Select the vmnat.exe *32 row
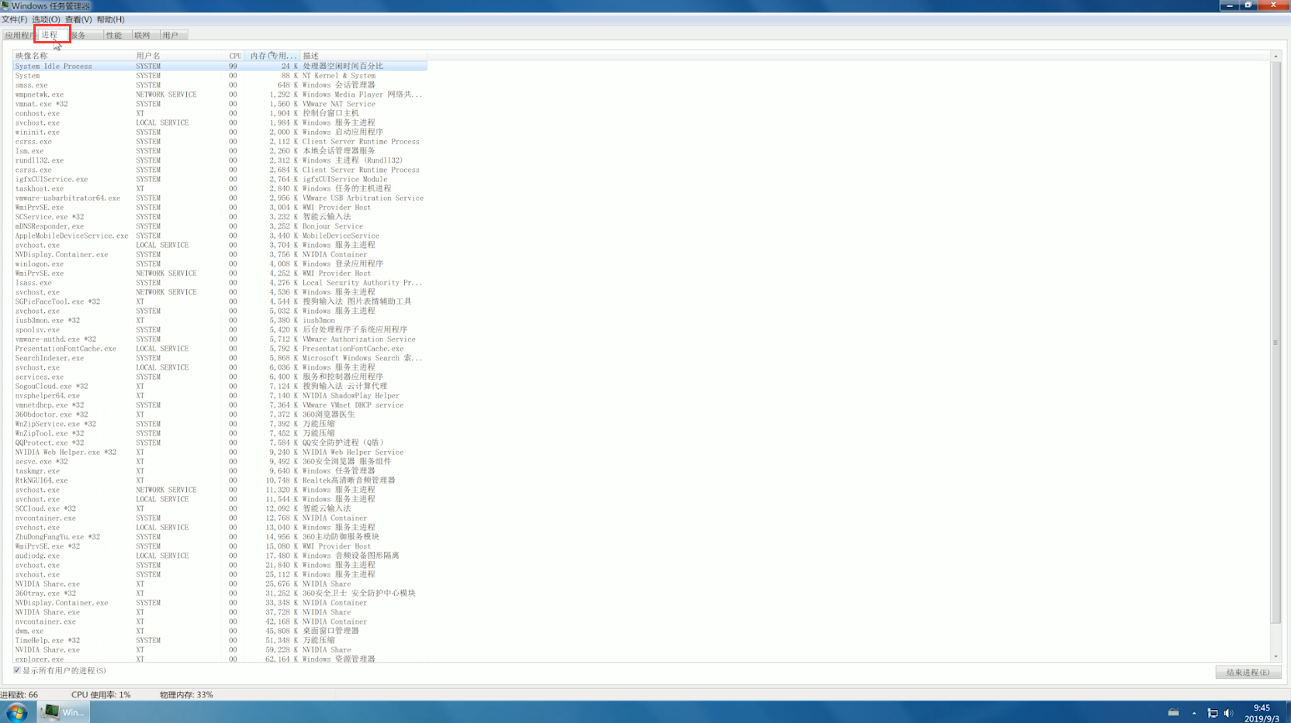 (x=220, y=104)
